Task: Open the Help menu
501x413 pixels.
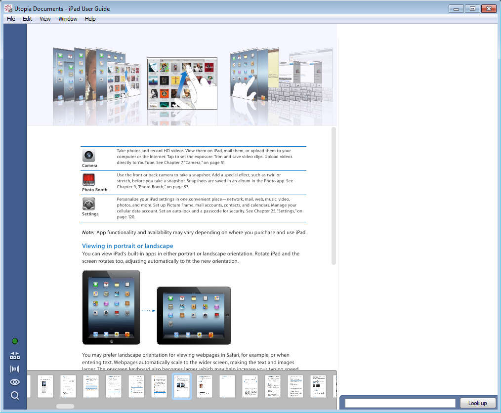Action: pyautogui.click(x=90, y=19)
